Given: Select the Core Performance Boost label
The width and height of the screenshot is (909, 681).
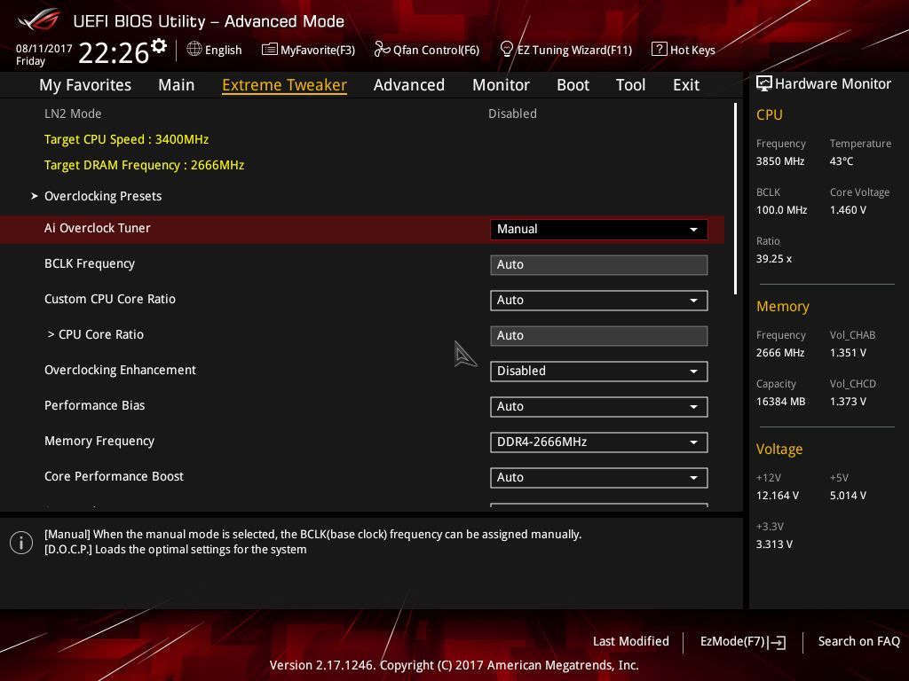Looking at the screenshot, I should (114, 476).
